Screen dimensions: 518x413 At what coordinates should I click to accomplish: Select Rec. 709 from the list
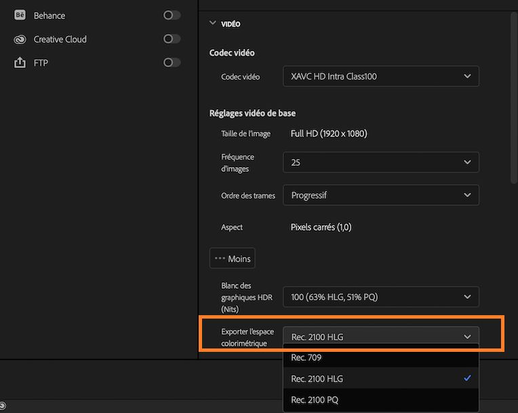[381, 357]
